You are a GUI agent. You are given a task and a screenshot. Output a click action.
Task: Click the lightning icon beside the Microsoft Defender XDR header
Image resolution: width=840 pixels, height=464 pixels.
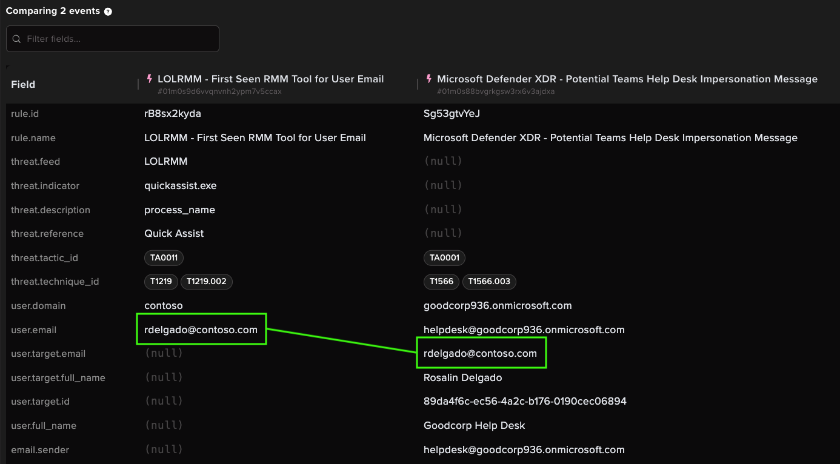tap(429, 79)
